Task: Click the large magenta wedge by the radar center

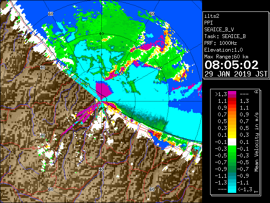Action: 103,90
